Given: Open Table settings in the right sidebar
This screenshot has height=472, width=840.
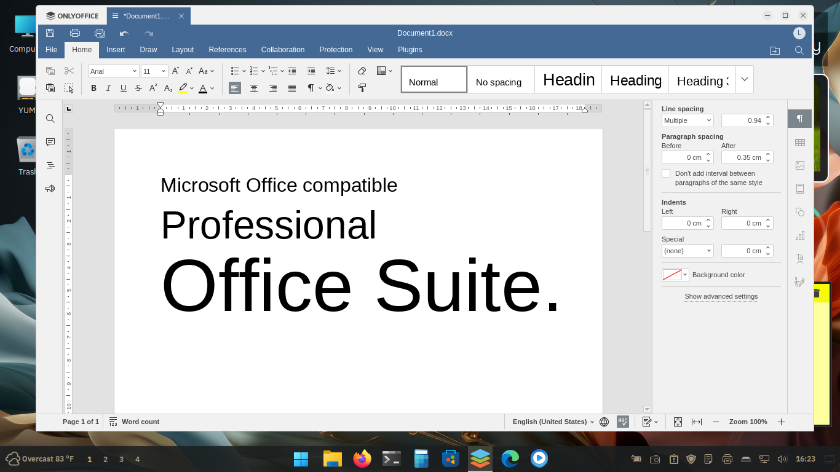Looking at the screenshot, I should (800, 142).
